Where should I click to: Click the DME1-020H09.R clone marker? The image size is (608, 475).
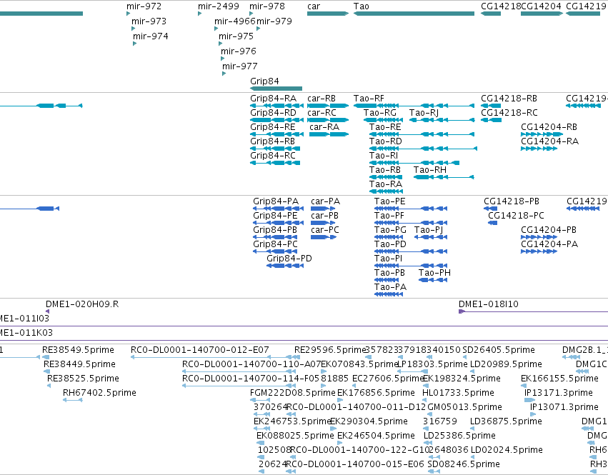pyautogui.click(x=47, y=311)
